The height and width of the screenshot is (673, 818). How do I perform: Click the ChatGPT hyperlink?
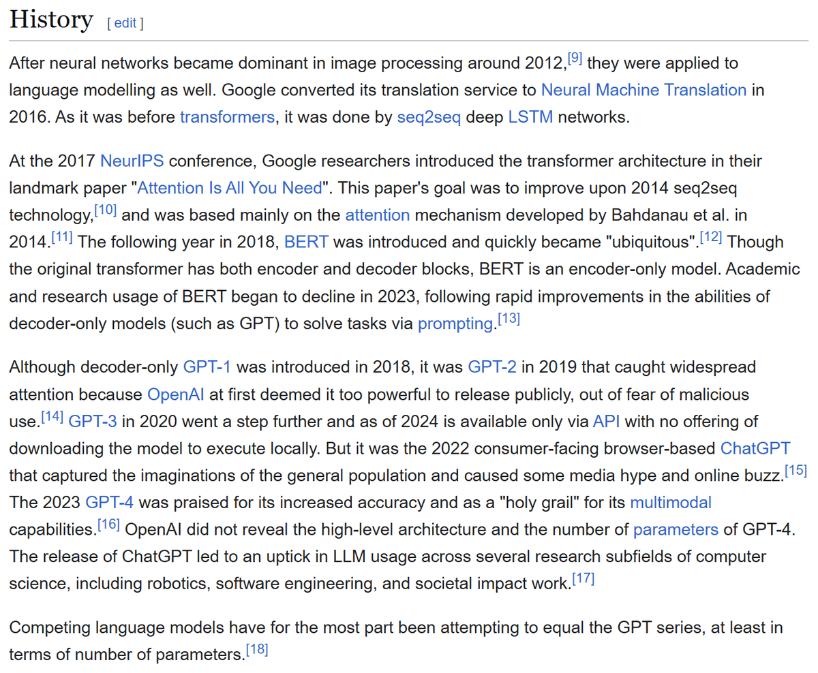click(x=755, y=448)
